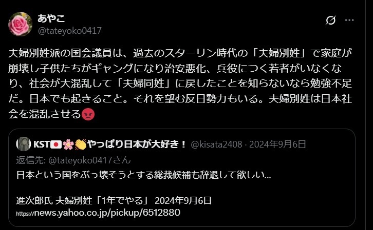Open the reply target @tateyoko0417さん
This screenshot has width=373, height=230.
[x=89, y=160]
